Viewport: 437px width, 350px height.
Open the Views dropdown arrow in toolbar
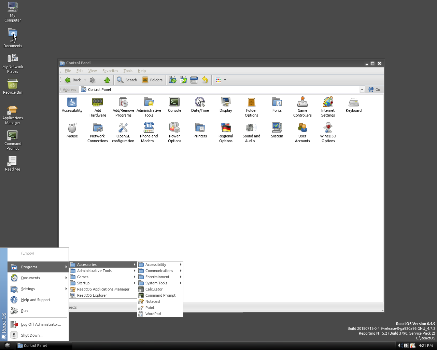225,80
